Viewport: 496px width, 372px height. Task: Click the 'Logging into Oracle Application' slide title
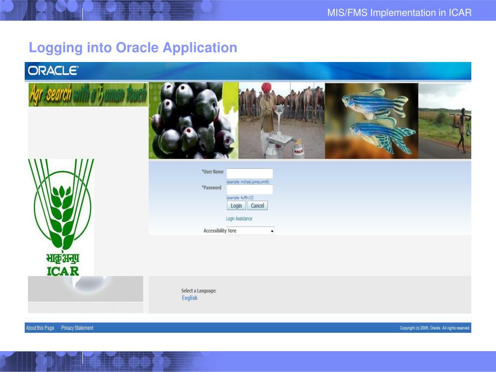(x=133, y=48)
